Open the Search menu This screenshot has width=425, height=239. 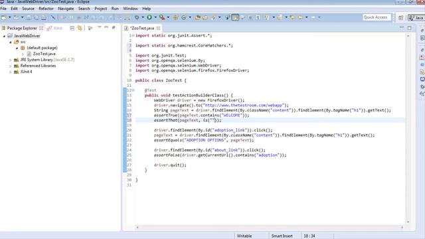point(84,9)
